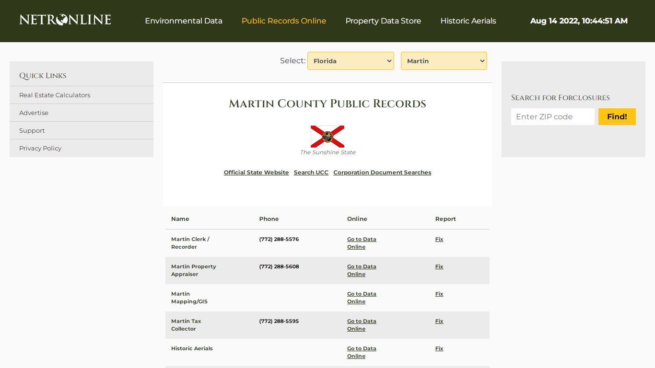Open Environmental Data menu

184,21
